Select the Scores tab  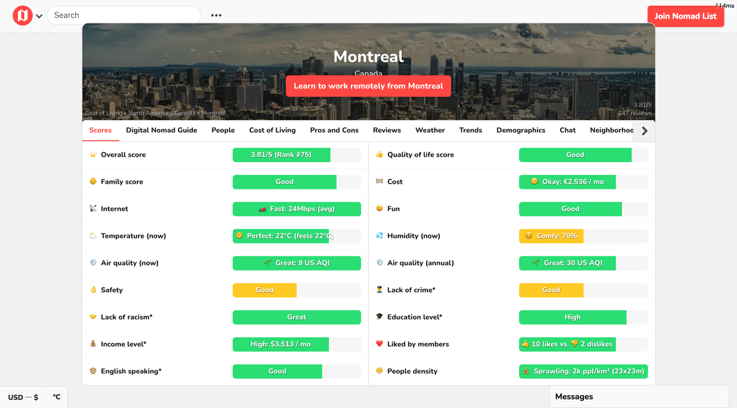pos(100,130)
